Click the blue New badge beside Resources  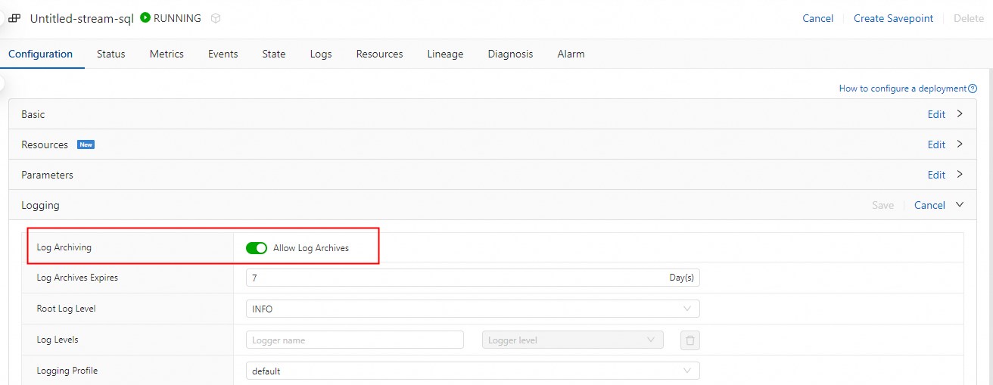pos(86,144)
